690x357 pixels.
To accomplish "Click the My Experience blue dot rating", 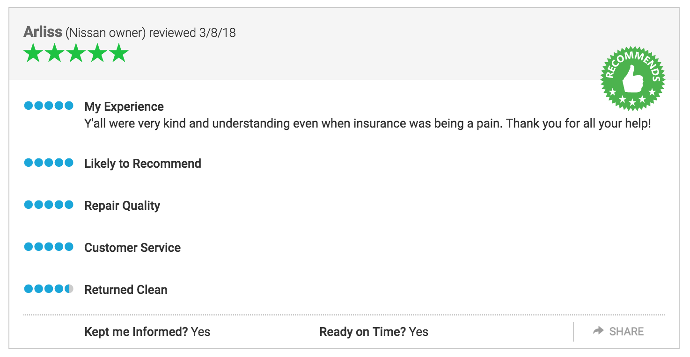I will coord(49,106).
